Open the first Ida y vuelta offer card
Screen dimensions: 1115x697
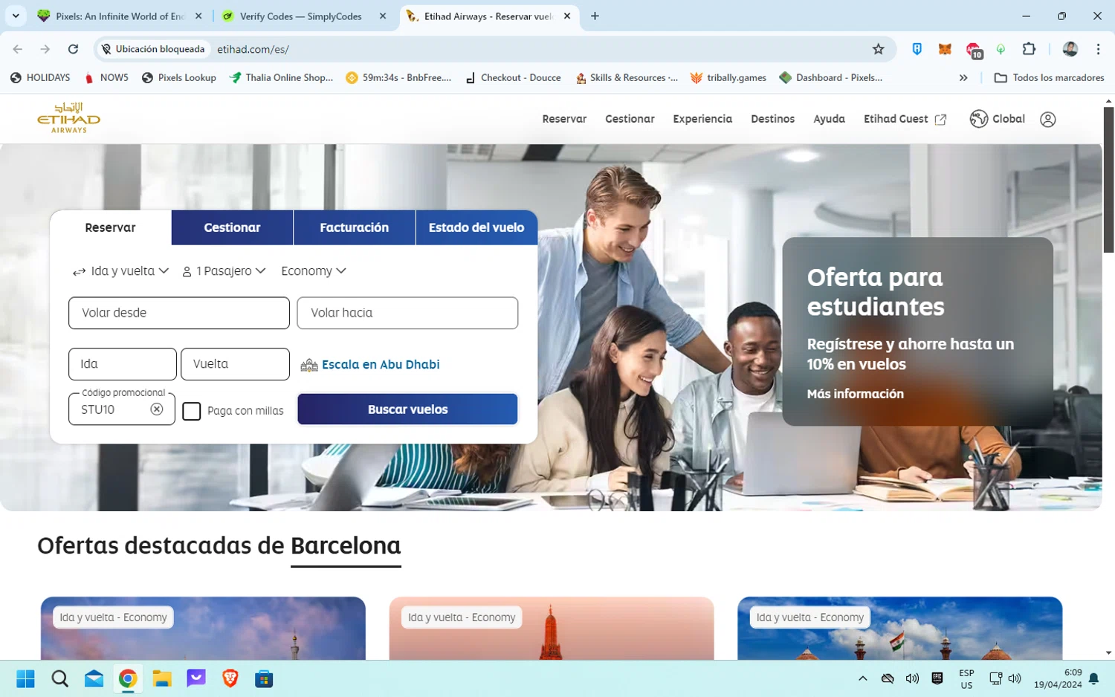coord(203,628)
